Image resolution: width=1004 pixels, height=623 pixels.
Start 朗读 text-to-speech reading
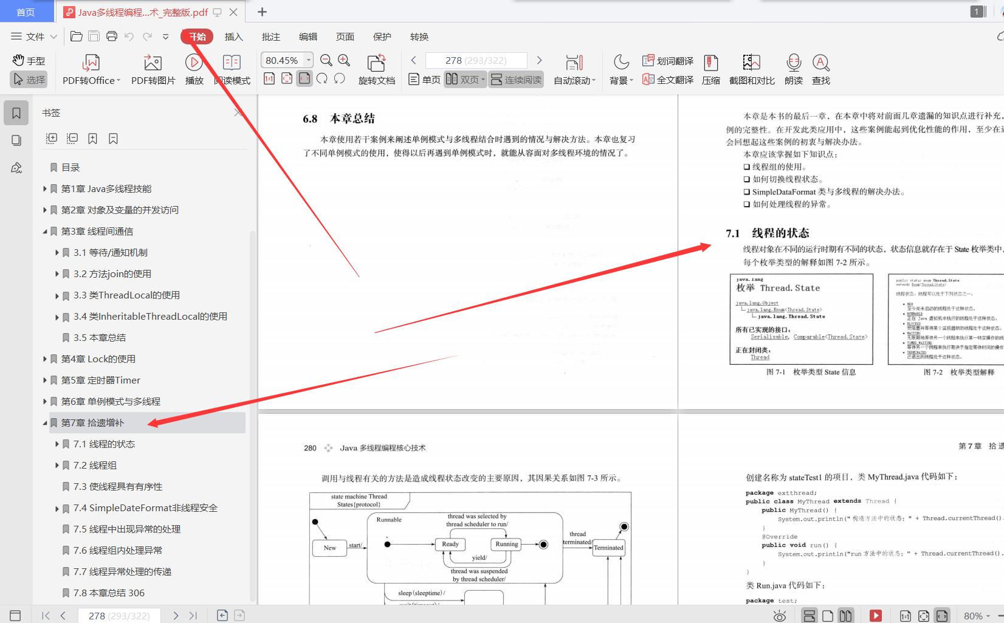tap(793, 69)
